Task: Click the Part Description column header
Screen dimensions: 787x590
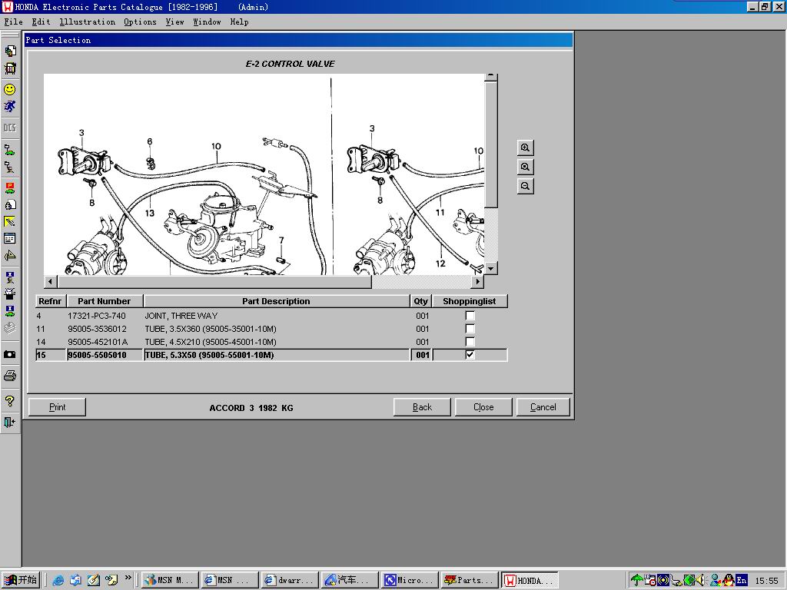Action: [x=276, y=301]
